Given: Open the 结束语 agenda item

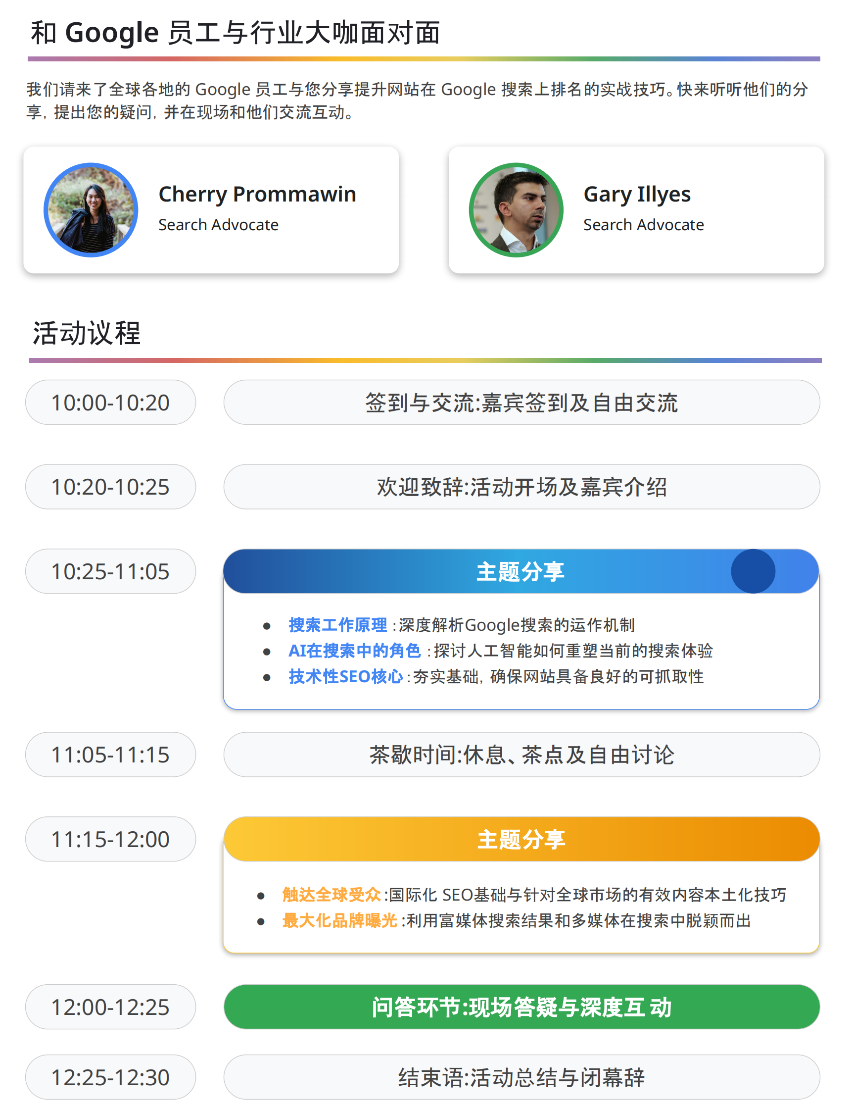Looking at the screenshot, I should point(521,1077).
